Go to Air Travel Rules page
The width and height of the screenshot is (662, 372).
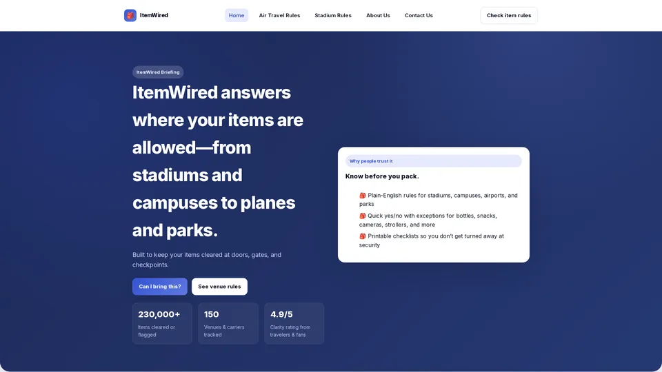(279, 15)
